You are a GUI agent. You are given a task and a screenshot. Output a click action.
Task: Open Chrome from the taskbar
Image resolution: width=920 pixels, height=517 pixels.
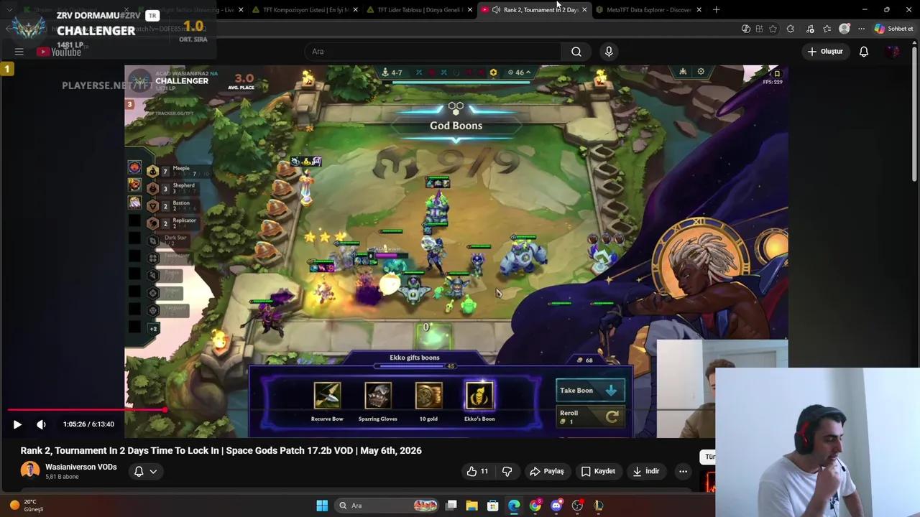point(535,506)
